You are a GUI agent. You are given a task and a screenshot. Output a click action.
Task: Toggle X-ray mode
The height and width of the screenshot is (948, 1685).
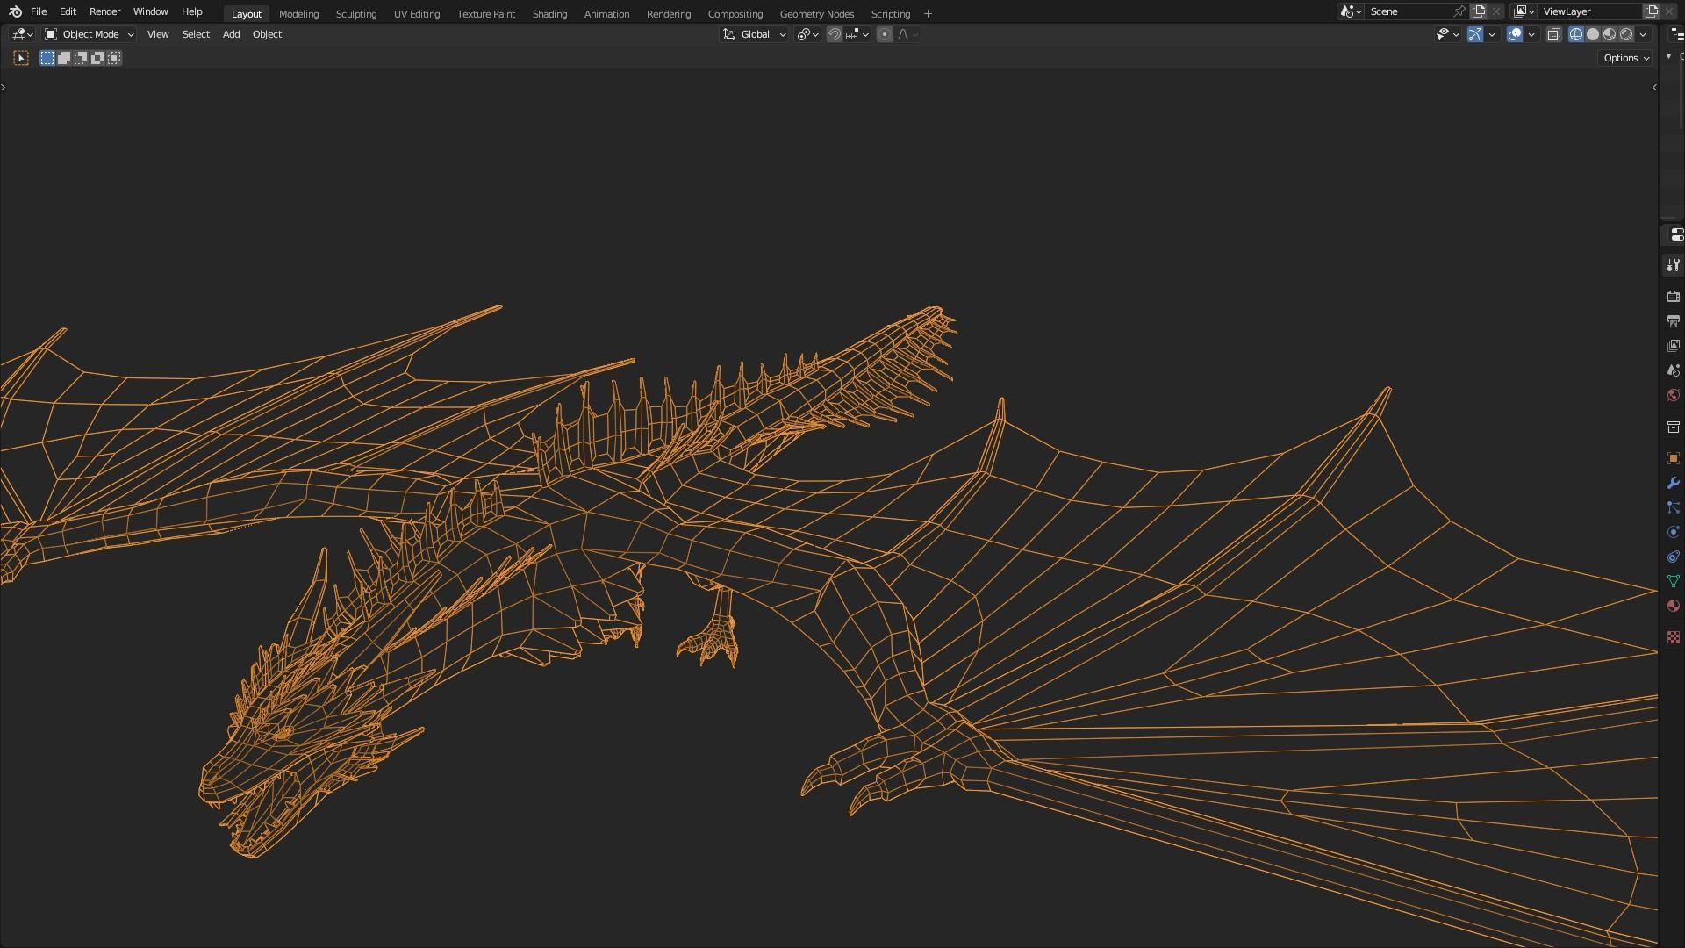(1553, 34)
